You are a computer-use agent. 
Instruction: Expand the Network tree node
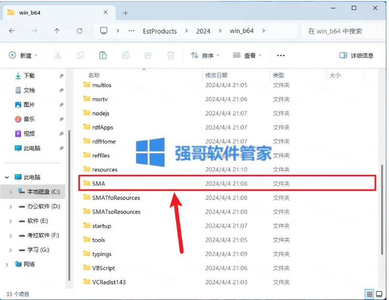click(7, 264)
